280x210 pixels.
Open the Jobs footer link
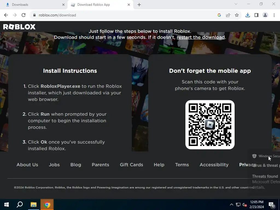[x=54, y=165]
